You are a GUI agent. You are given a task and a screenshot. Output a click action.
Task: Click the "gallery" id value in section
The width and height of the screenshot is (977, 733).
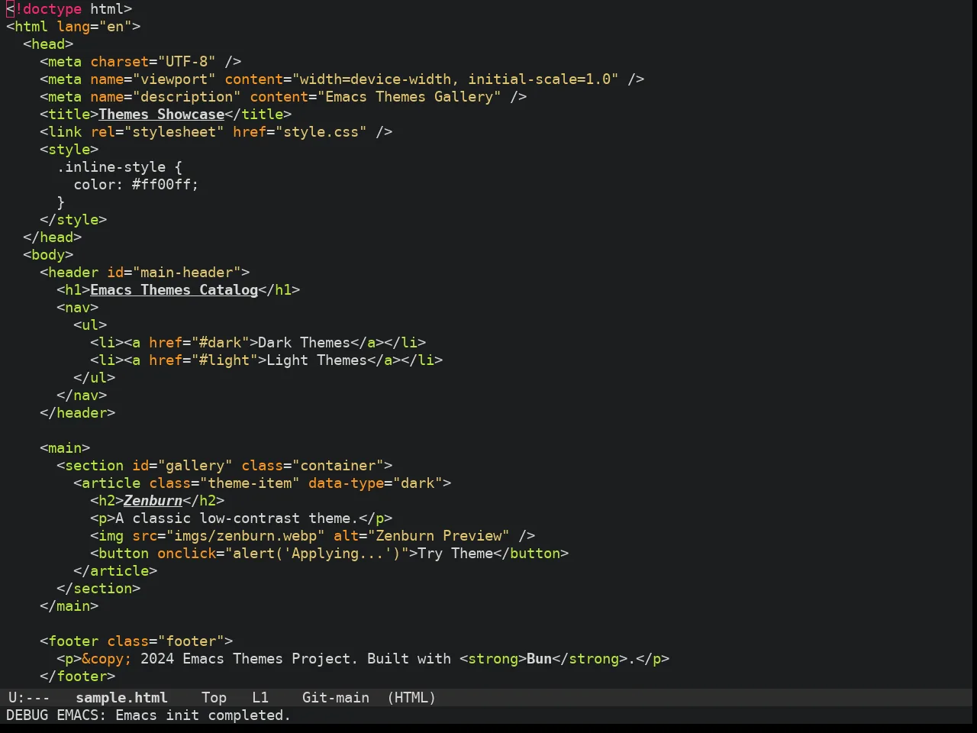tap(195, 465)
